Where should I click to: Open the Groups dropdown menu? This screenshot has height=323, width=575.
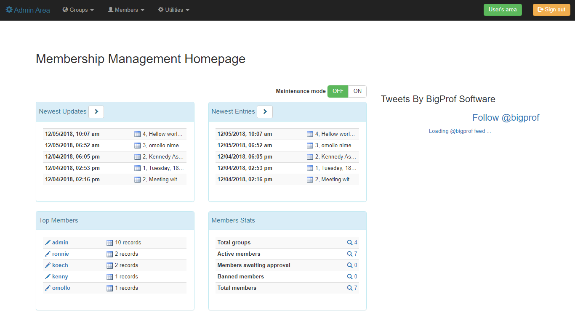pos(78,10)
